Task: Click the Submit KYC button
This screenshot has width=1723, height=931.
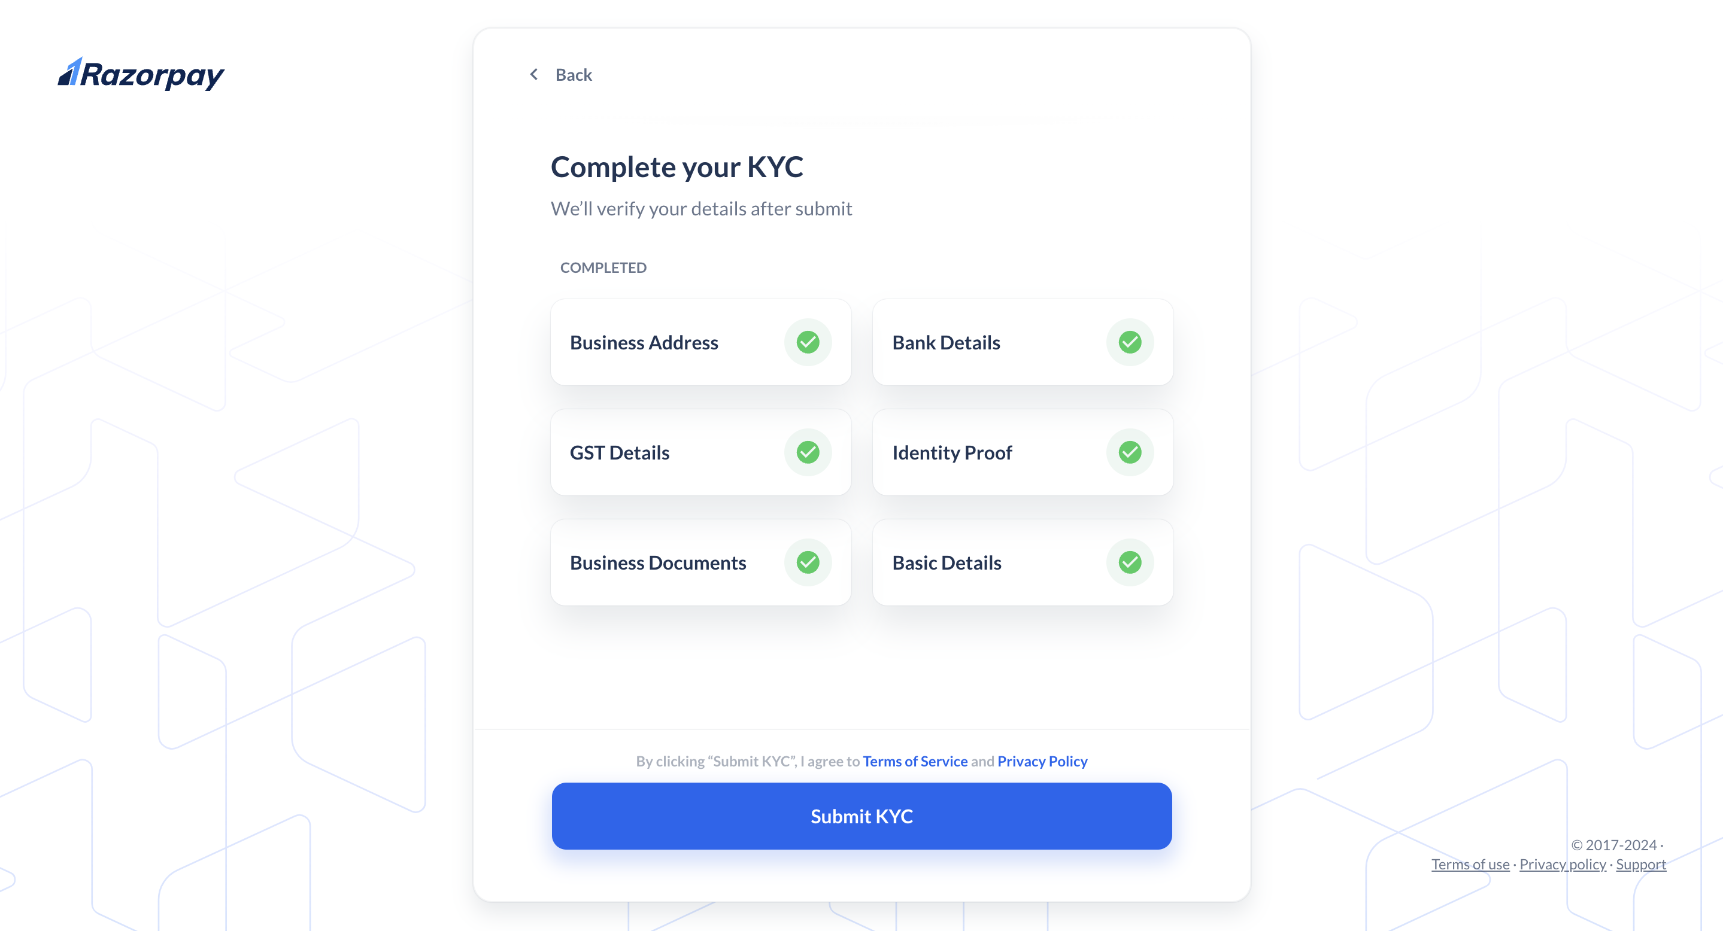Action: pyautogui.click(x=861, y=815)
